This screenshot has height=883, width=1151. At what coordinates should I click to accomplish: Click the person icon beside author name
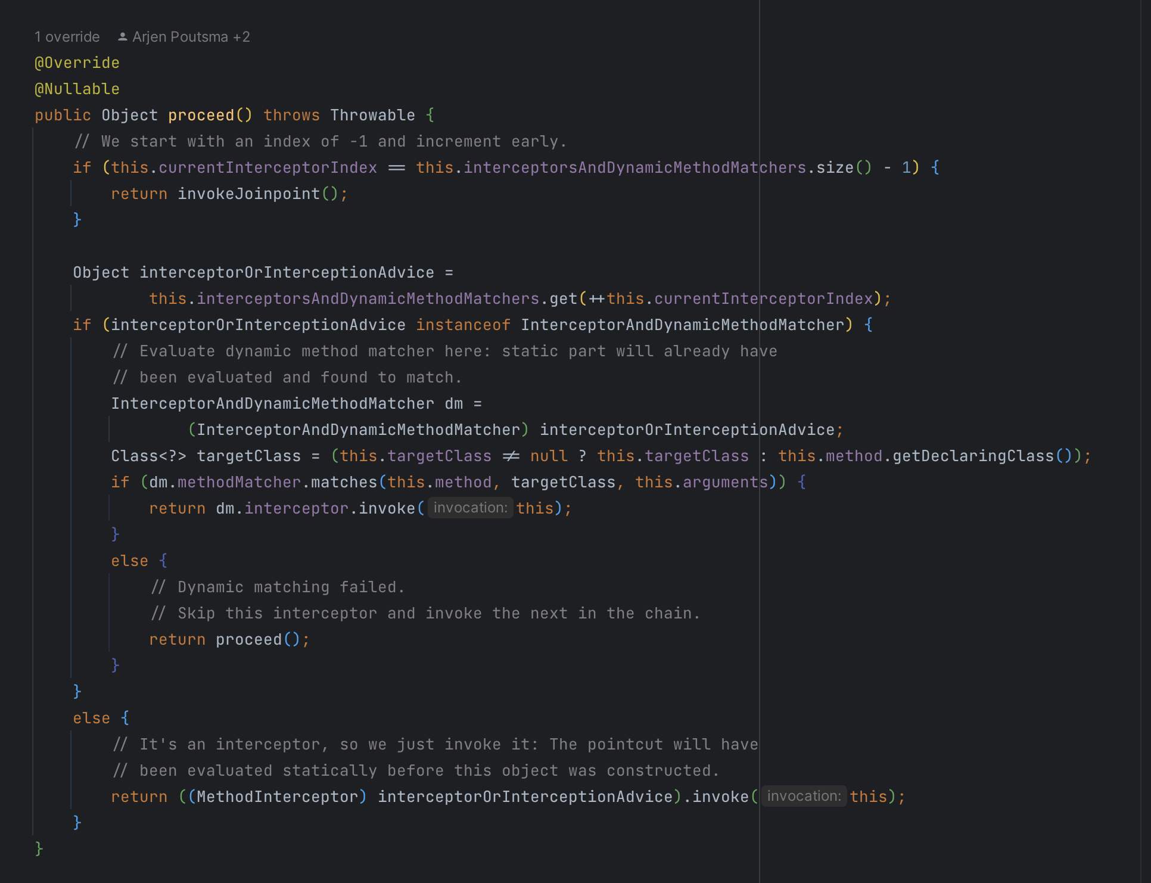coord(123,37)
